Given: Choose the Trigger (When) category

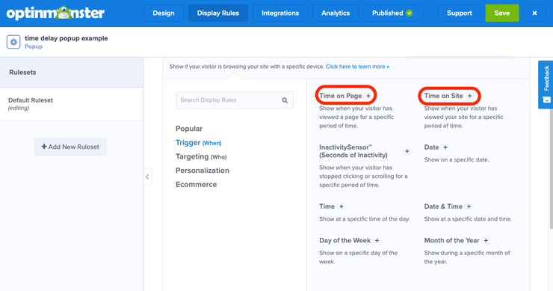Looking at the screenshot, I should click(x=199, y=143).
